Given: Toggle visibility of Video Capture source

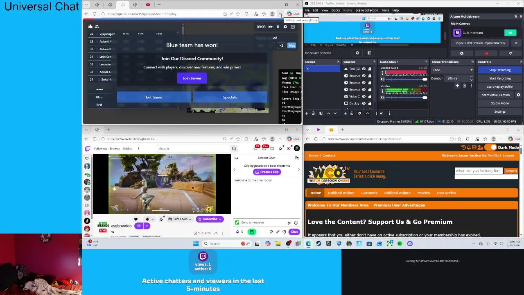Looking at the screenshot, I should tap(364, 96).
